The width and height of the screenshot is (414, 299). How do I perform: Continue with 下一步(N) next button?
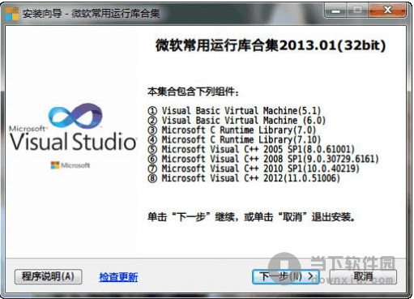[286, 276]
